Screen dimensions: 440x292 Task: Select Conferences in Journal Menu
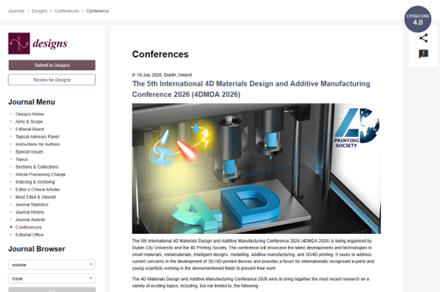(x=28, y=227)
